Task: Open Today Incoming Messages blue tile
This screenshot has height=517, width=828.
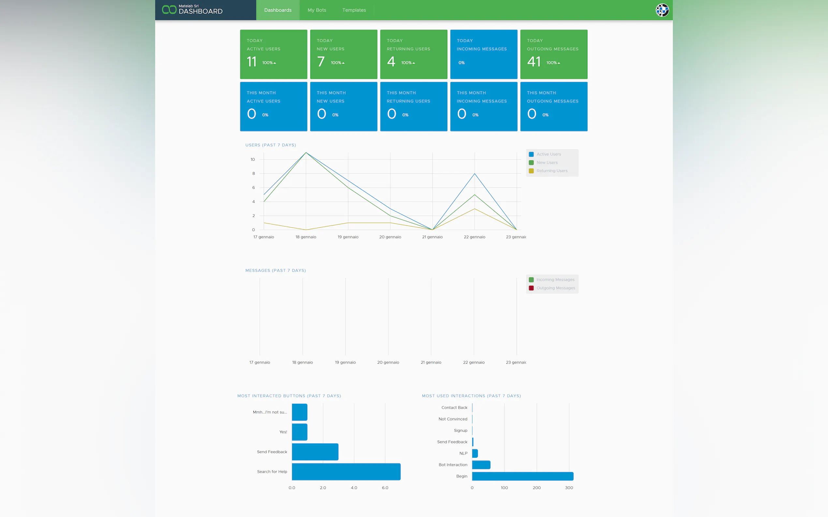Action: click(483, 54)
